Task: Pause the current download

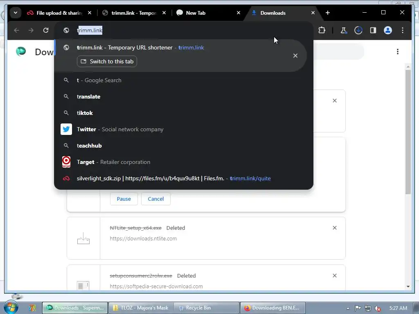Action: coord(124,199)
